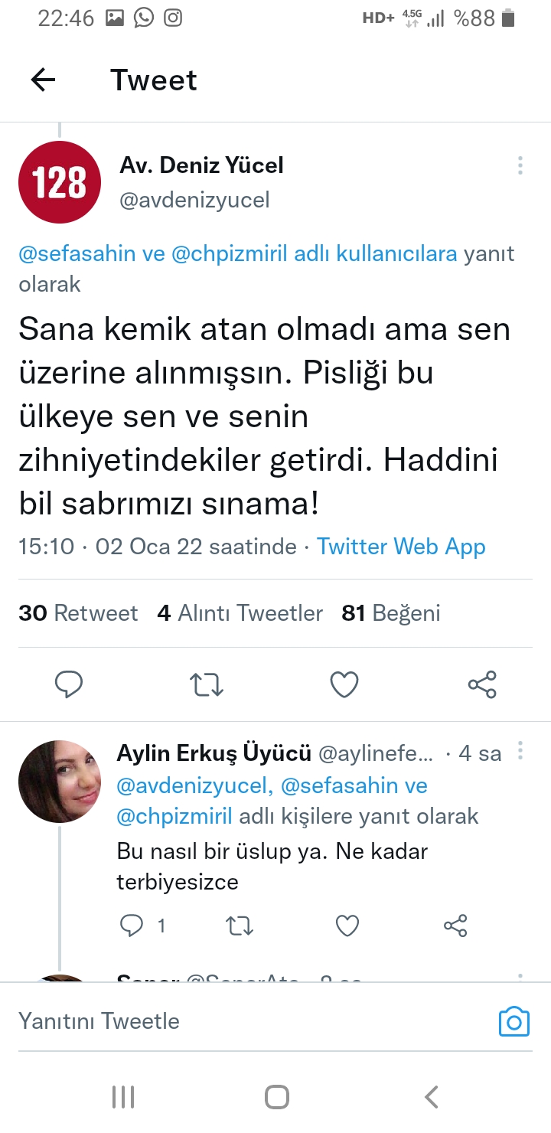
Task: Like the main tweet with the heart icon
Action: click(344, 684)
